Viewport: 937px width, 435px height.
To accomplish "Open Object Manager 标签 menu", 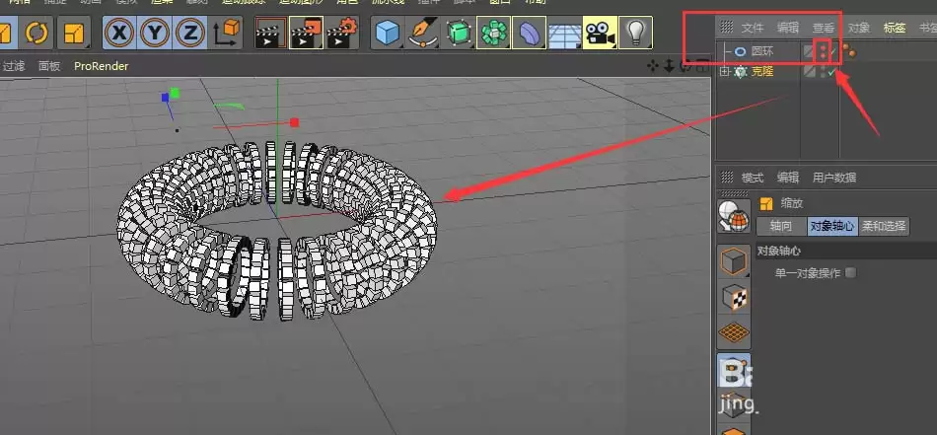I will point(895,28).
